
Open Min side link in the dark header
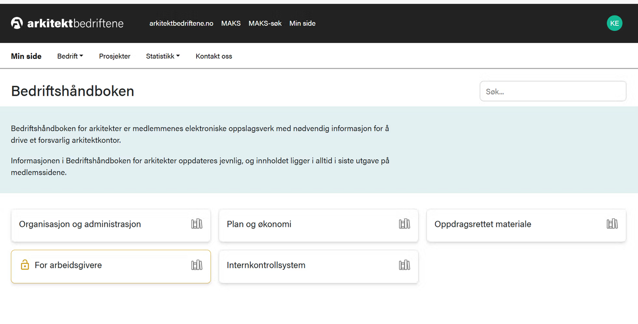[x=303, y=23]
